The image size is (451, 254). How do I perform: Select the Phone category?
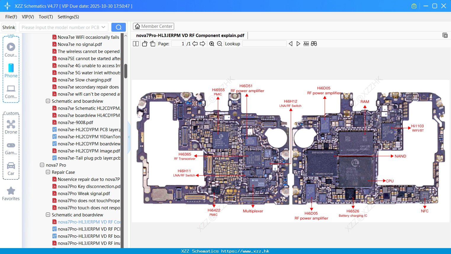(11, 70)
